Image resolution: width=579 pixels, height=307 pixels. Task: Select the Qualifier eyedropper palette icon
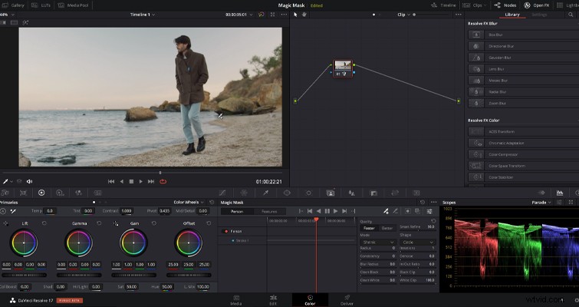[x=265, y=193]
